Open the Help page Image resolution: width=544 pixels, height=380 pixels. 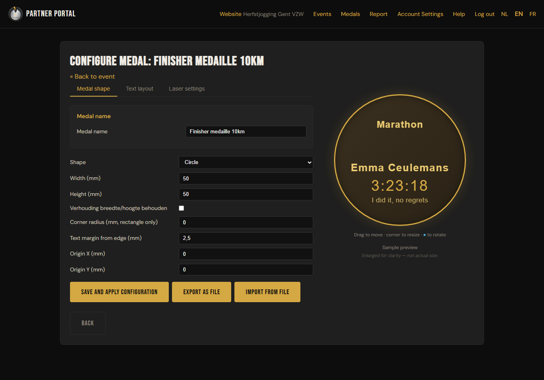pyautogui.click(x=459, y=14)
